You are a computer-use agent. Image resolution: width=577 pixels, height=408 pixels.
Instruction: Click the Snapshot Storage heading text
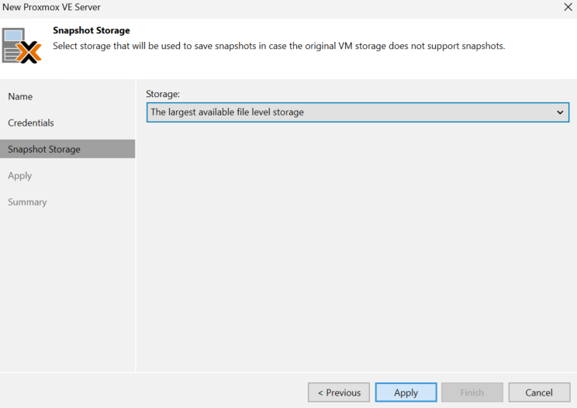point(92,30)
